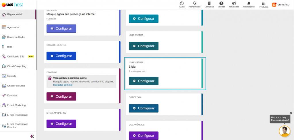Viewport: 294px width, 140px height.
Task: Click the Uoly assistant avatar
Action: [285, 131]
